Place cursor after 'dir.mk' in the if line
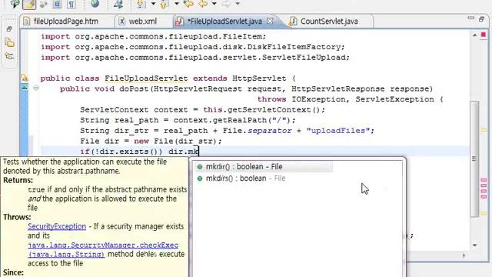Image resolution: width=492 pixels, height=277 pixels. click(198, 152)
